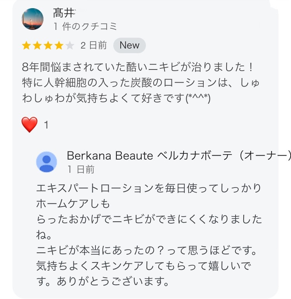This screenshot has height=299, width=291.
Task: Click the '2 日前' review timestamp
Action: pyautogui.click(x=94, y=45)
